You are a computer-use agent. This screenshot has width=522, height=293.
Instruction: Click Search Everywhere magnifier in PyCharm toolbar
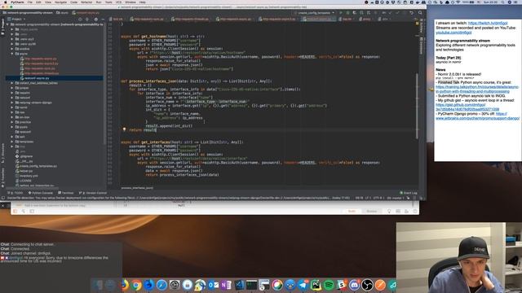[420, 13]
